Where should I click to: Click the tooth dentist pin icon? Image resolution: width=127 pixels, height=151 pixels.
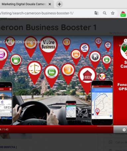click(x=95, y=57)
